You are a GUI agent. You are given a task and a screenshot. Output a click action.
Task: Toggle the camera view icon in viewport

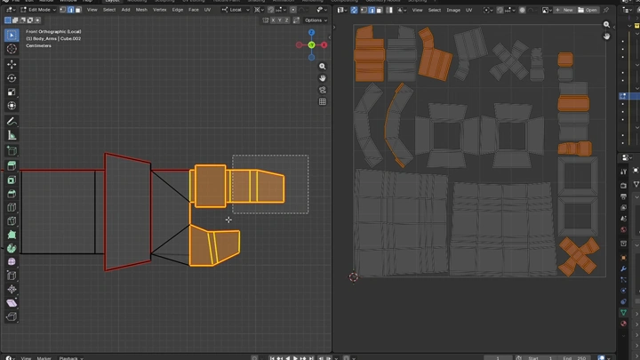pos(323,90)
